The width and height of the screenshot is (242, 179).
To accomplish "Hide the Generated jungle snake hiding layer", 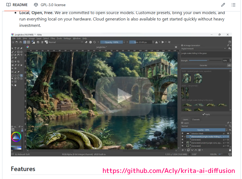I will (x=182, y=137).
